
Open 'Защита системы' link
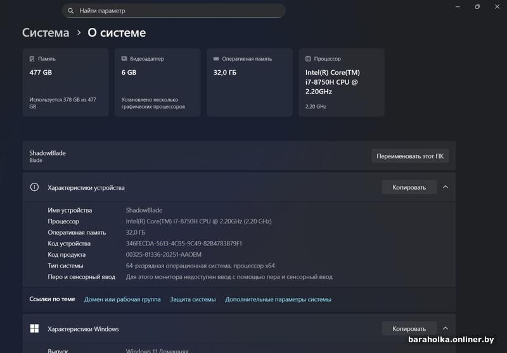[193, 299]
